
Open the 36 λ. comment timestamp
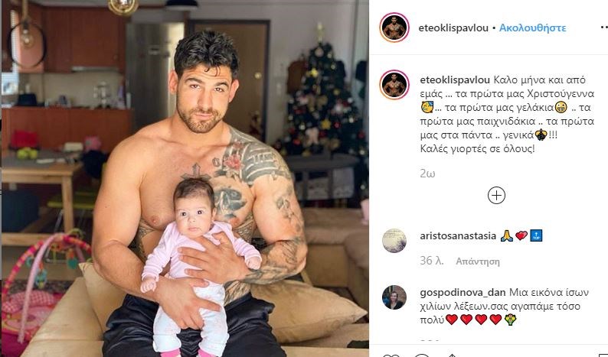tap(432, 261)
